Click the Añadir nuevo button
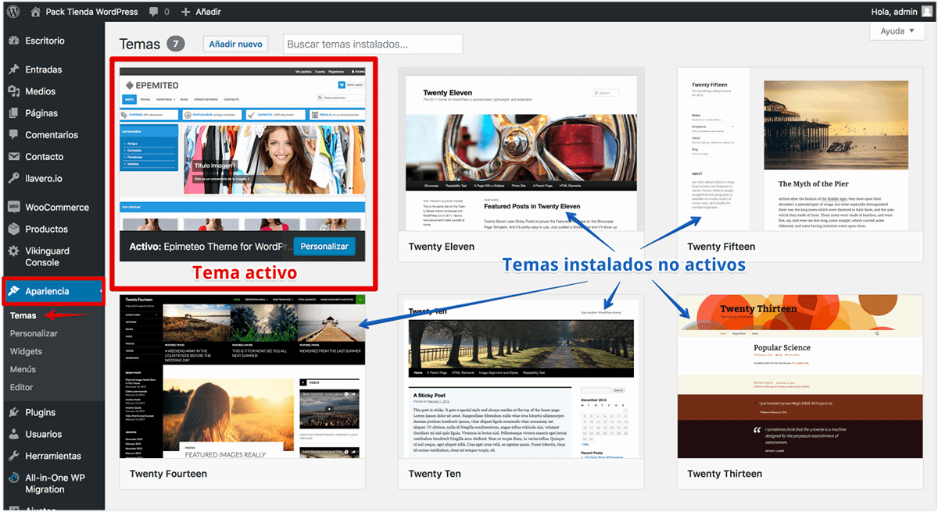 (235, 44)
